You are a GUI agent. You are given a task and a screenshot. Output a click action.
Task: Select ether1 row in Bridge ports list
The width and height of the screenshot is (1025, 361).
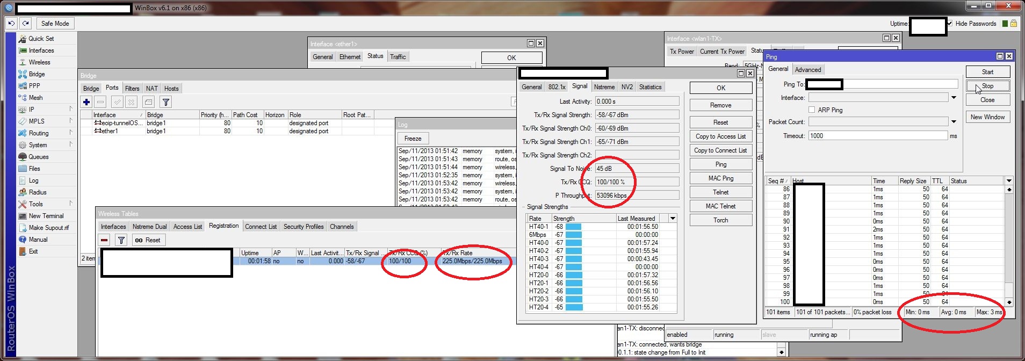click(x=236, y=131)
